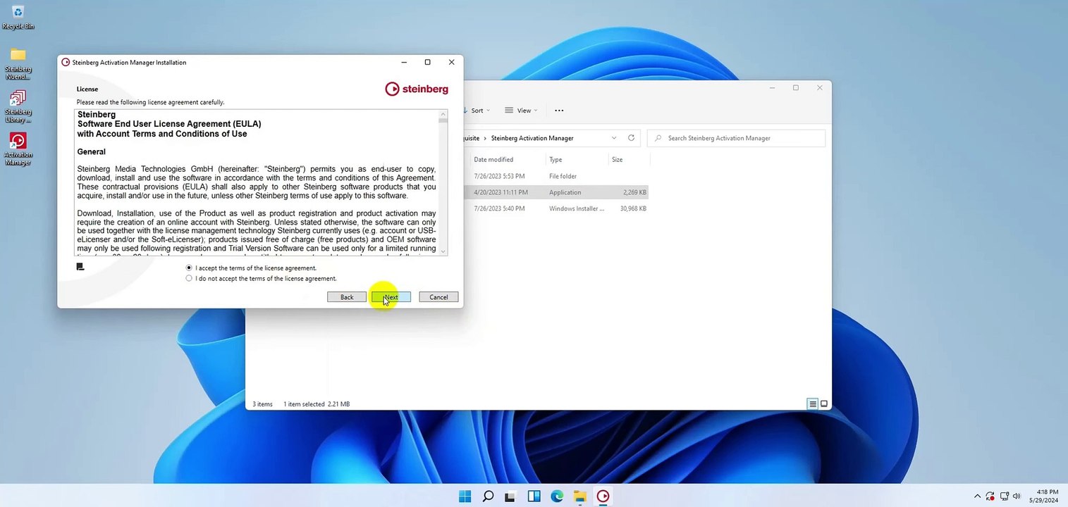The height and width of the screenshot is (507, 1068).
Task: Minimize the File Explorer window
Action: tap(773, 88)
